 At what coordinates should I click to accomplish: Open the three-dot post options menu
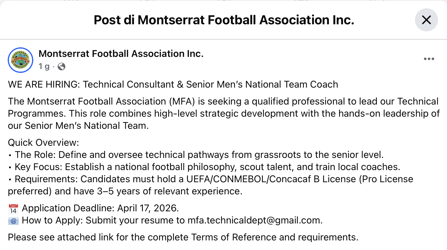coord(429,59)
